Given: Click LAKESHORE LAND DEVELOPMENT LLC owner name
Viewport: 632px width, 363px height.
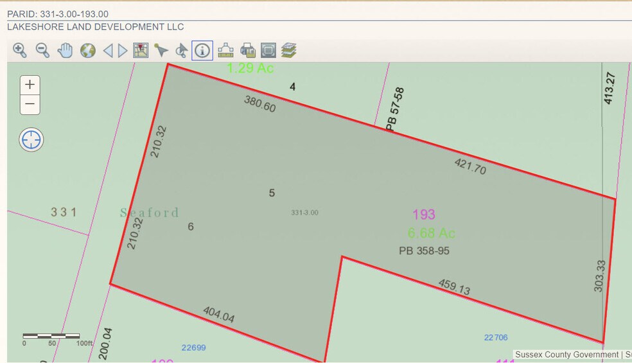Looking at the screenshot, I should point(96,27).
